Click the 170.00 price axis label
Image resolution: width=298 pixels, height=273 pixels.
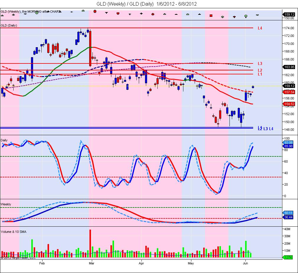pyautogui.click(x=289, y=44)
